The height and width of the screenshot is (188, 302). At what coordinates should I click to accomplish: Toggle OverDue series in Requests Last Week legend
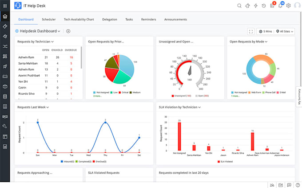(99, 161)
